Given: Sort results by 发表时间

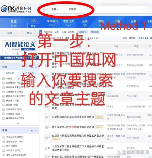Looking at the screenshot, I should [x=143, y=38].
